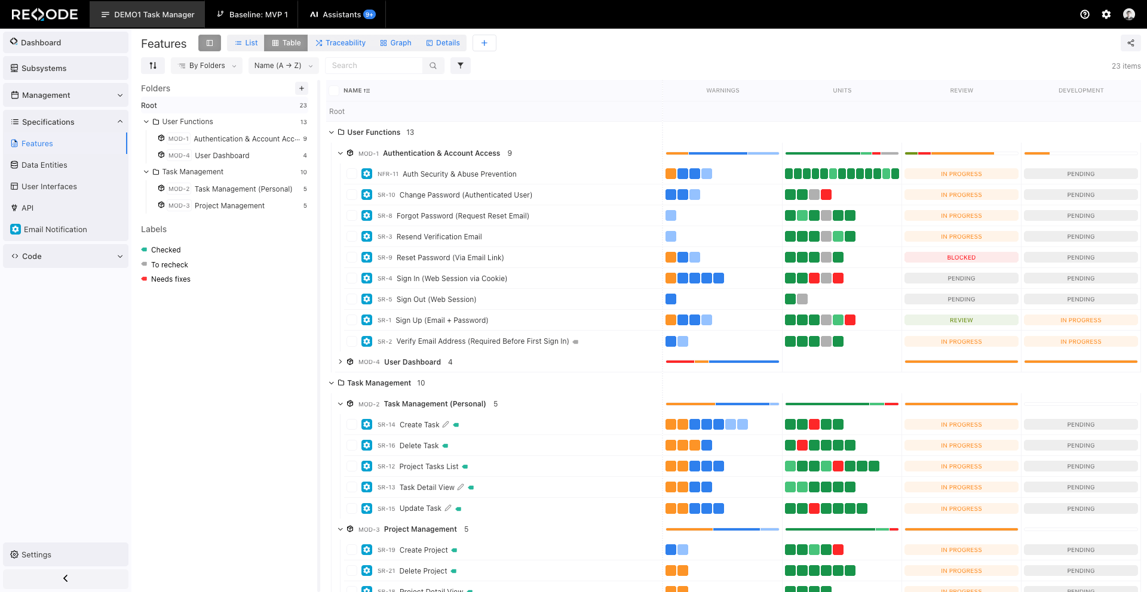Check the box for Sign Out row
Screen dimensions: 1147x592
[351, 300]
